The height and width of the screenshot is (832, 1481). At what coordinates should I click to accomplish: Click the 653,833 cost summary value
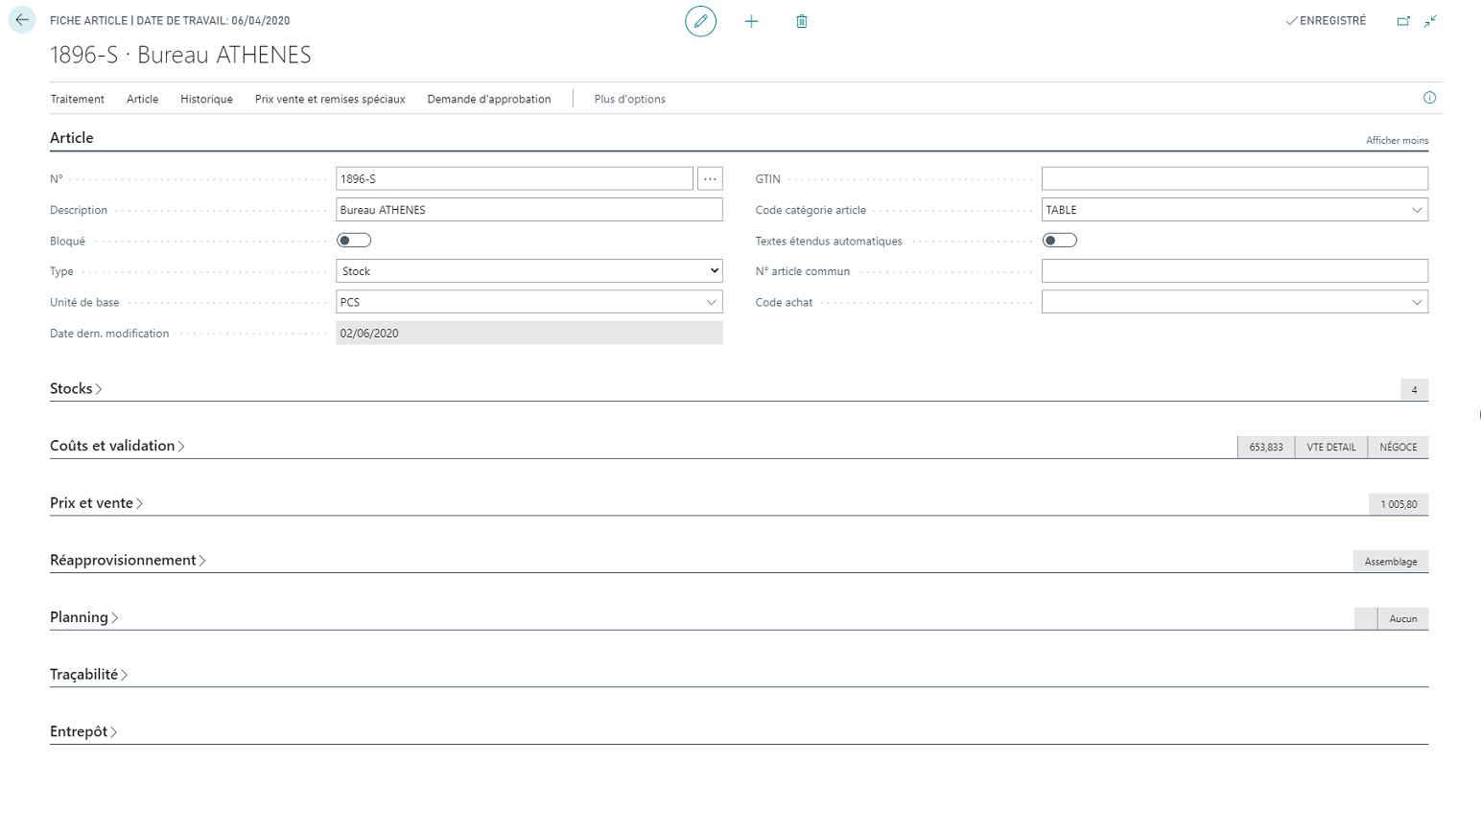click(1266, 447)
